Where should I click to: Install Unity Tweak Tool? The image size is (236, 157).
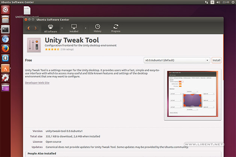coord(217,60)
